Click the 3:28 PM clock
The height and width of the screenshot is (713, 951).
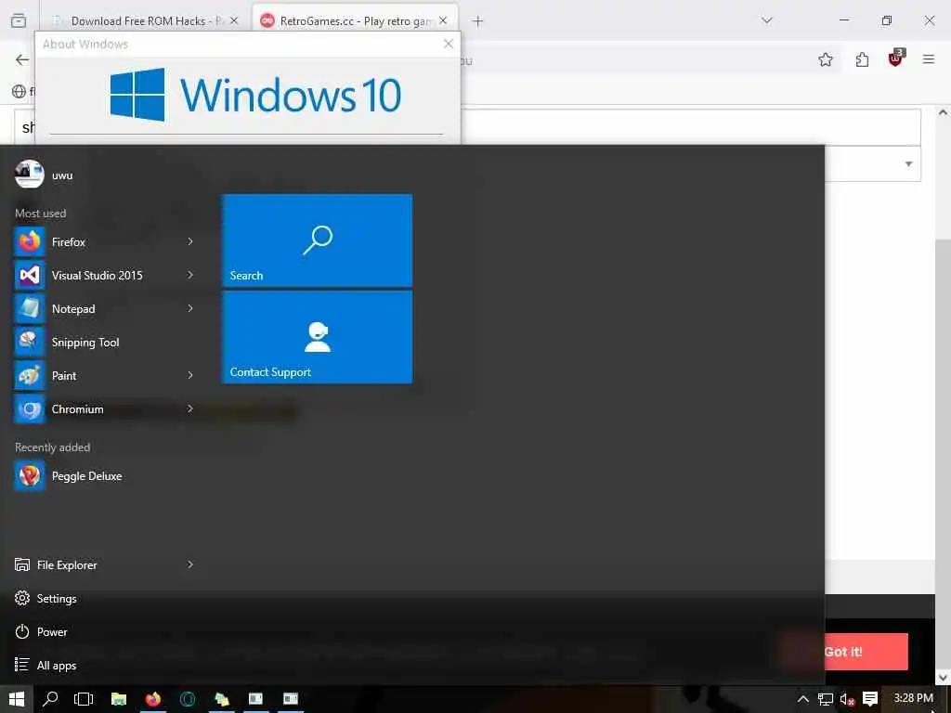click(914, 698)
